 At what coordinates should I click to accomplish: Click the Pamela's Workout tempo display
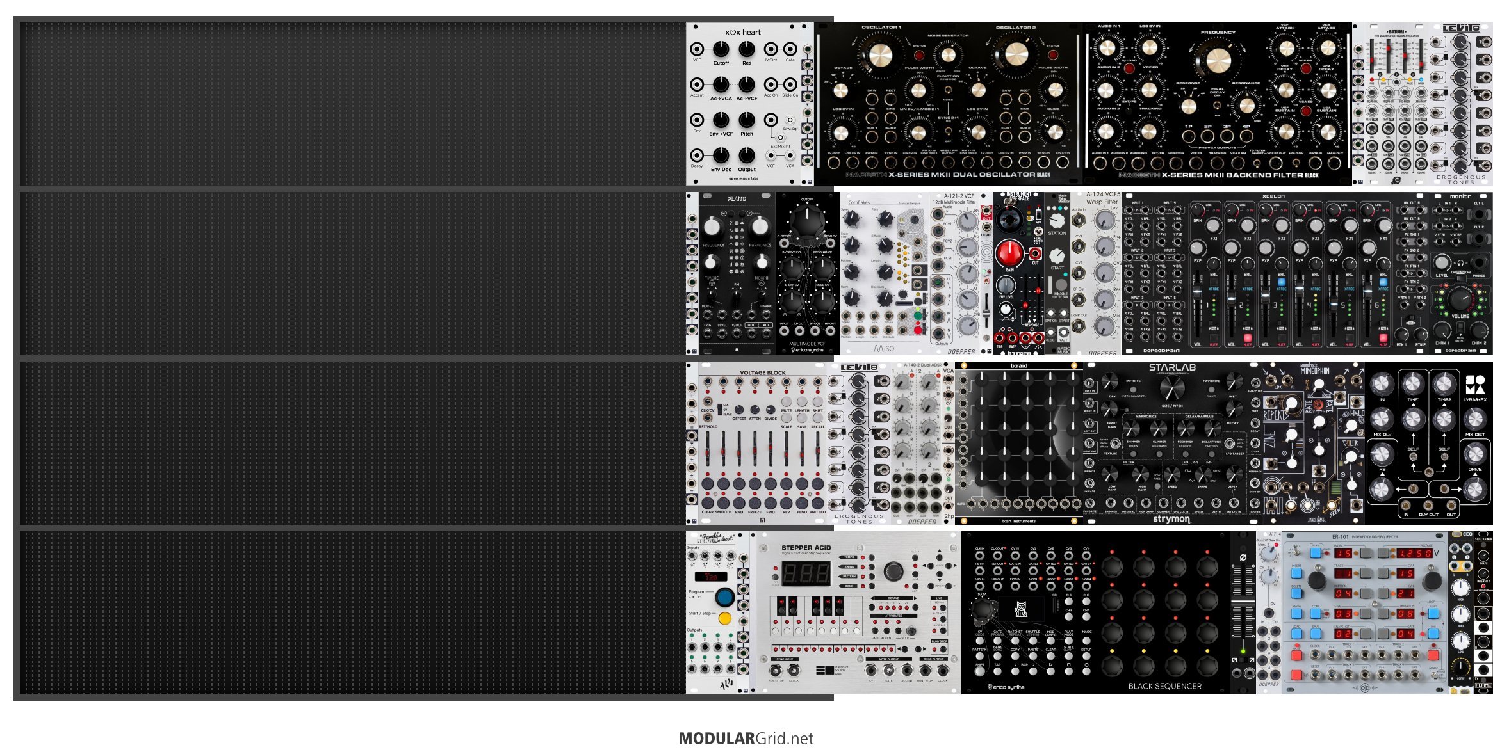coord(712,577)
